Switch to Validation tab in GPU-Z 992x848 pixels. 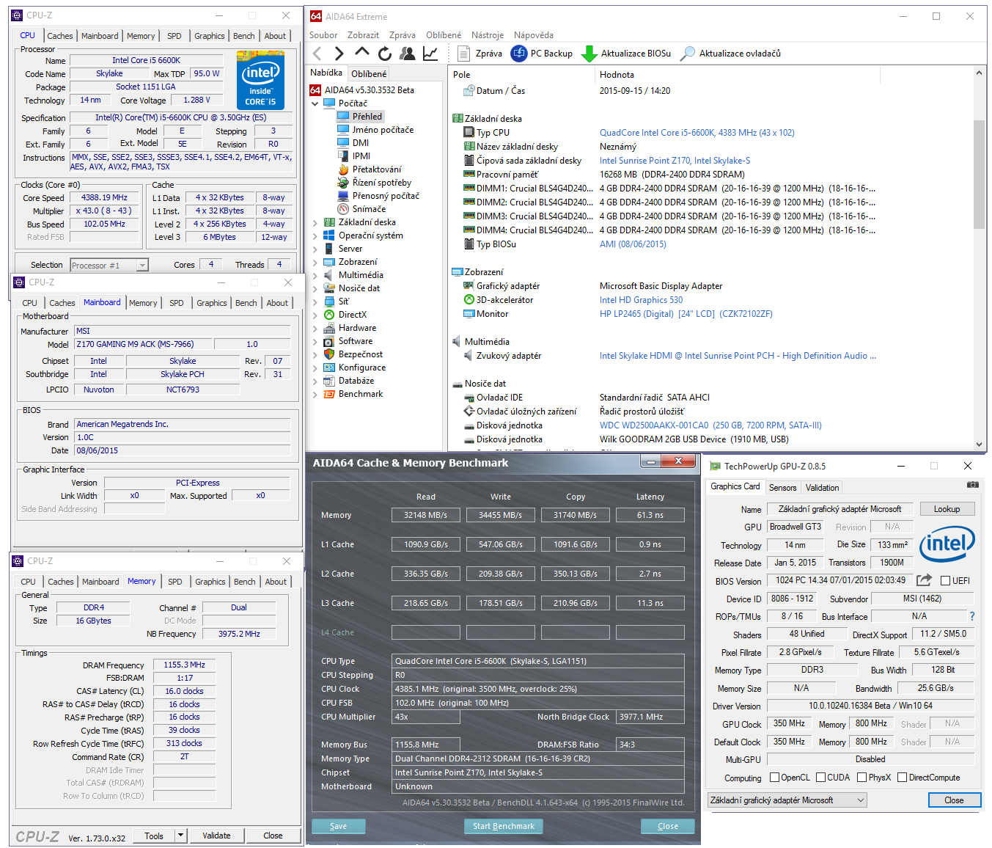click(822, 488)
